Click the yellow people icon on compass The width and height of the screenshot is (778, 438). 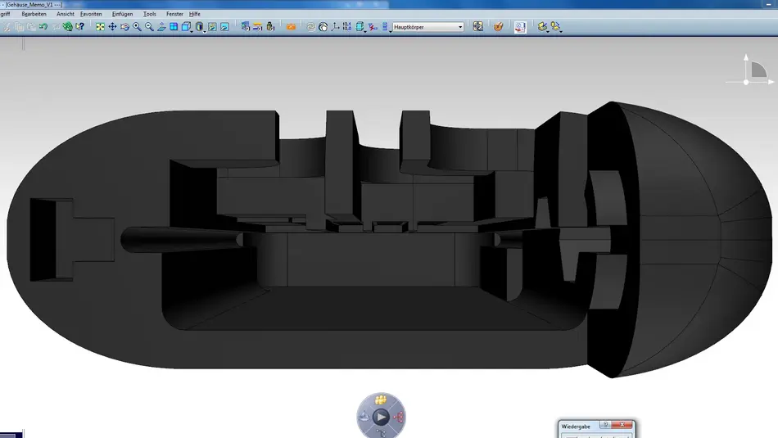coord(381,400)
